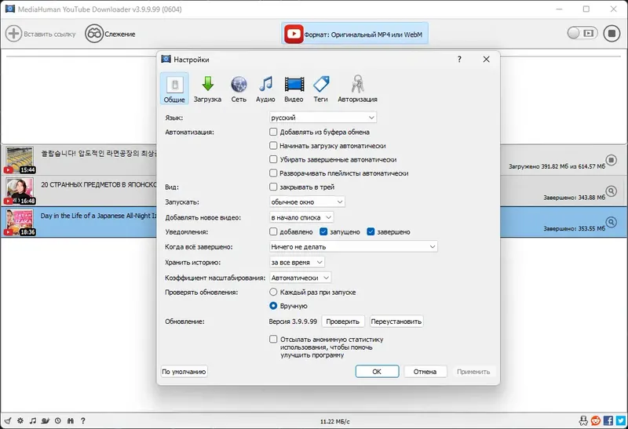This screenshot has height=429, width=628.
Task: Switch to the Общие settings tab
Action: tap(174, 89)
